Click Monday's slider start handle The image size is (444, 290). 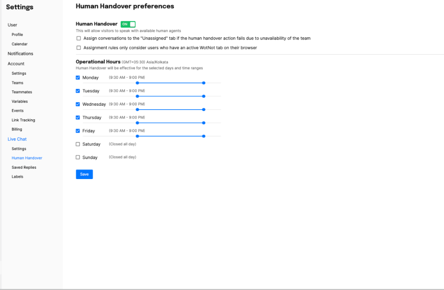[x=137, y=83]
